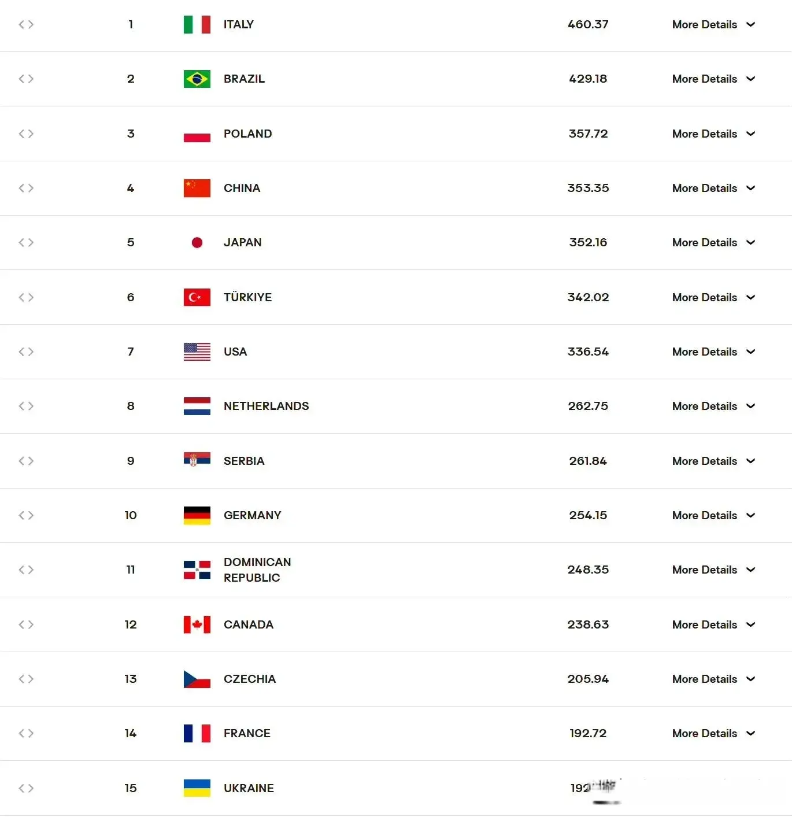Open the NETHERLANDS team name link
Screen dimensions: 792x817
point(266,406)
